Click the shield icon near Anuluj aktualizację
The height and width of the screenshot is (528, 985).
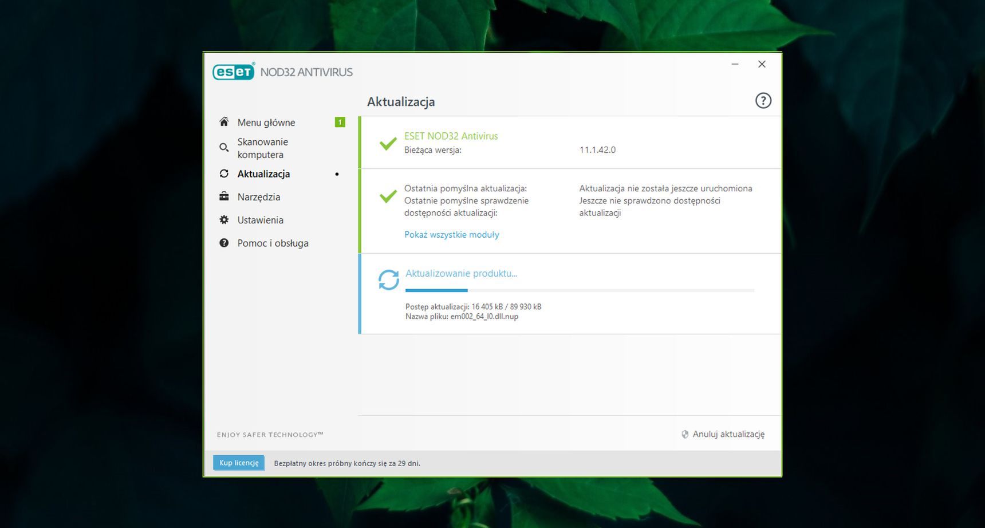tap(684, 434)
